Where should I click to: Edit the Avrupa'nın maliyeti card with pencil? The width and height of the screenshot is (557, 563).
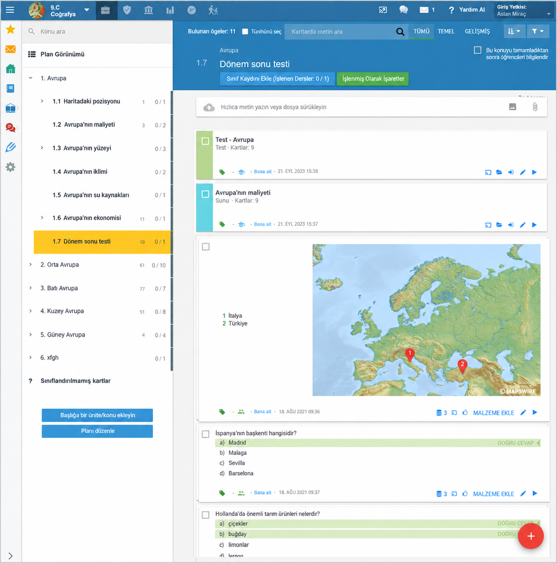pyautogui.click(x=523, y=225)
